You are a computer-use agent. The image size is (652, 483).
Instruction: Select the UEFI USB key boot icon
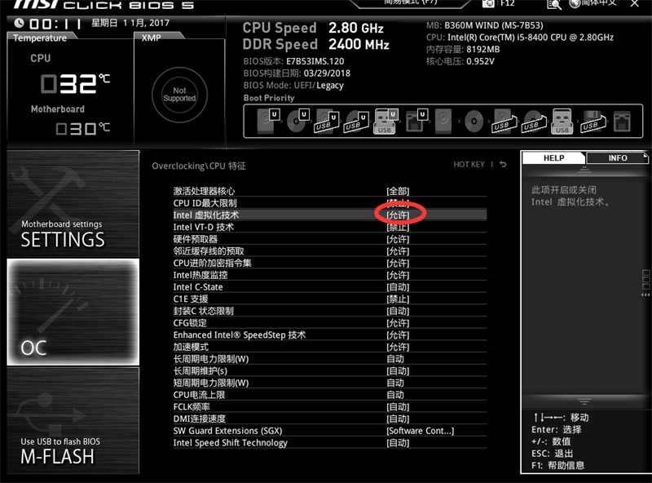386,122
